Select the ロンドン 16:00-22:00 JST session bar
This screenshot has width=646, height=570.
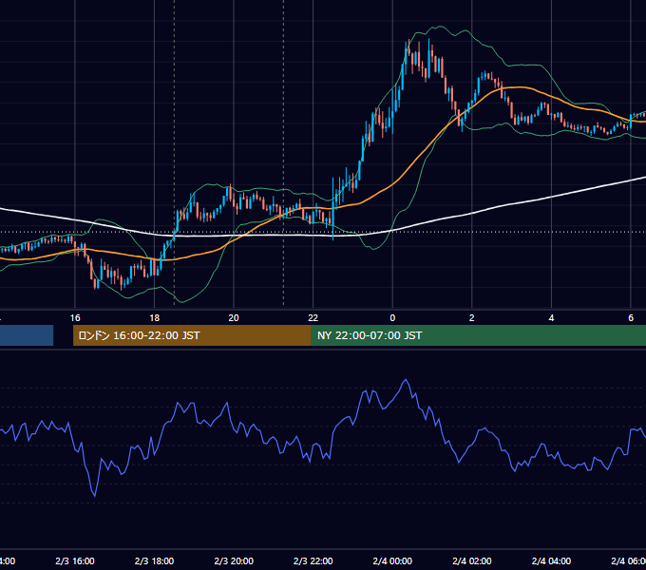coord(192,335)
